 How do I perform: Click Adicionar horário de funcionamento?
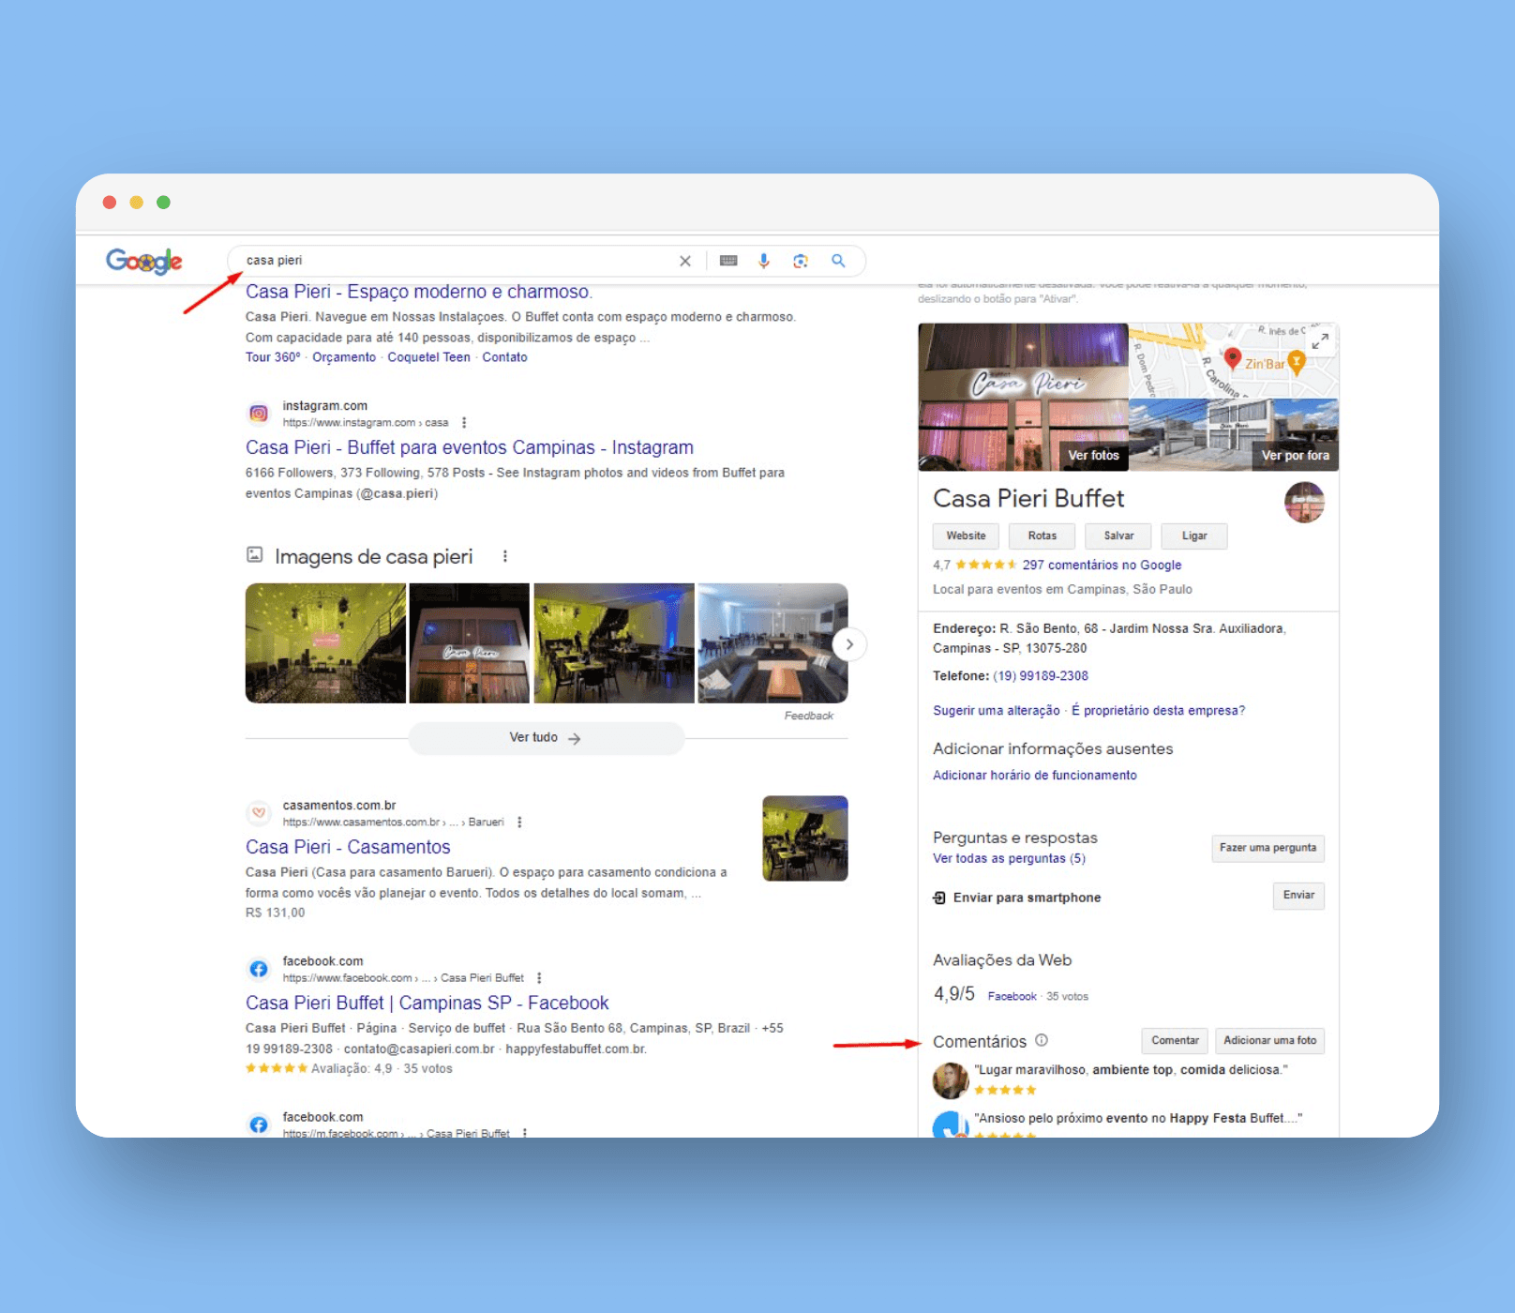click(1035, 776)
